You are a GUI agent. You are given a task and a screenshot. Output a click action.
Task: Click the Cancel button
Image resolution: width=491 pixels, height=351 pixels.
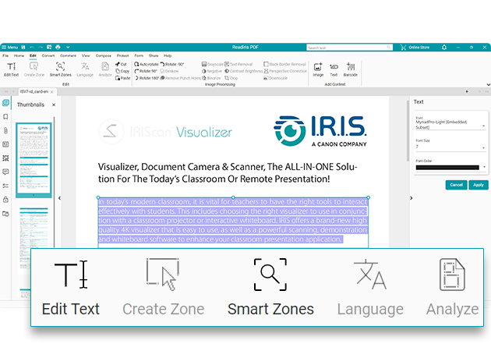[456, 185]
